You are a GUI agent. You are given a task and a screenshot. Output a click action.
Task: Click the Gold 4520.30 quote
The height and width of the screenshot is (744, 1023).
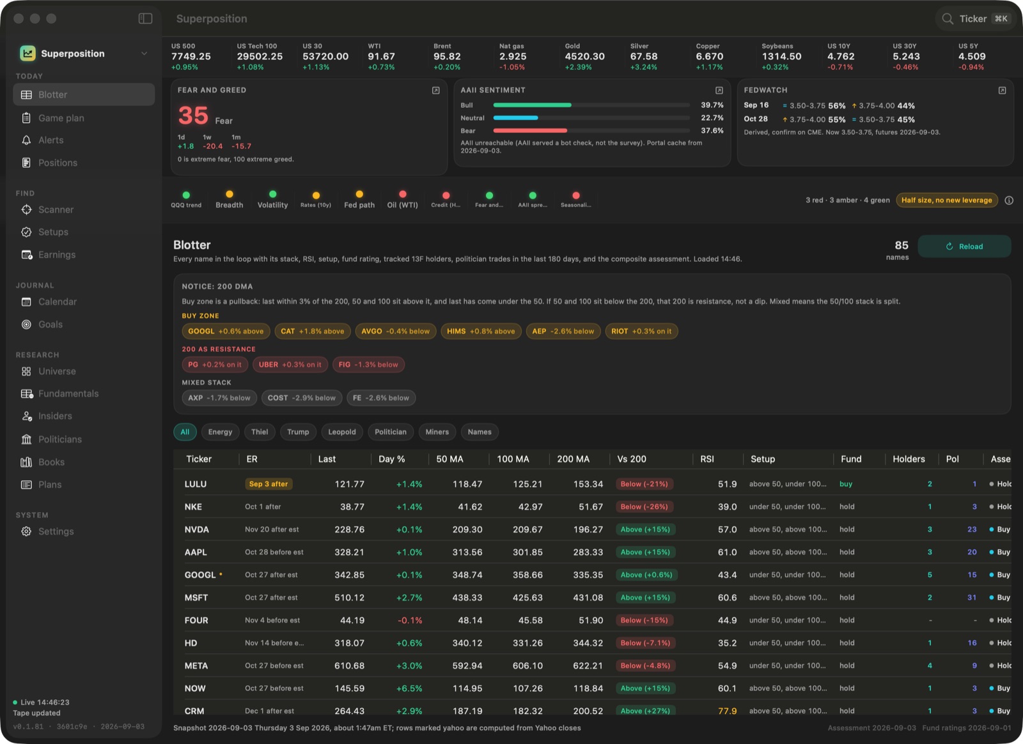point(585,56)
